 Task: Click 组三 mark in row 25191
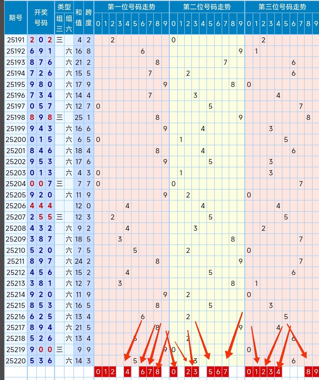[x=60, y=40]
